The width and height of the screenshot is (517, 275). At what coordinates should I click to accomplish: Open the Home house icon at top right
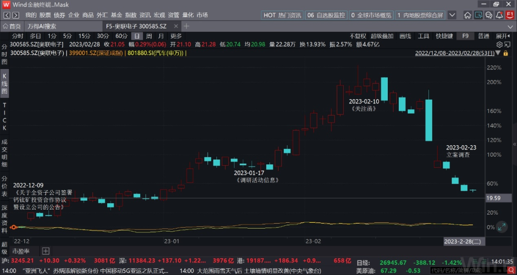[x=468, y=15]
